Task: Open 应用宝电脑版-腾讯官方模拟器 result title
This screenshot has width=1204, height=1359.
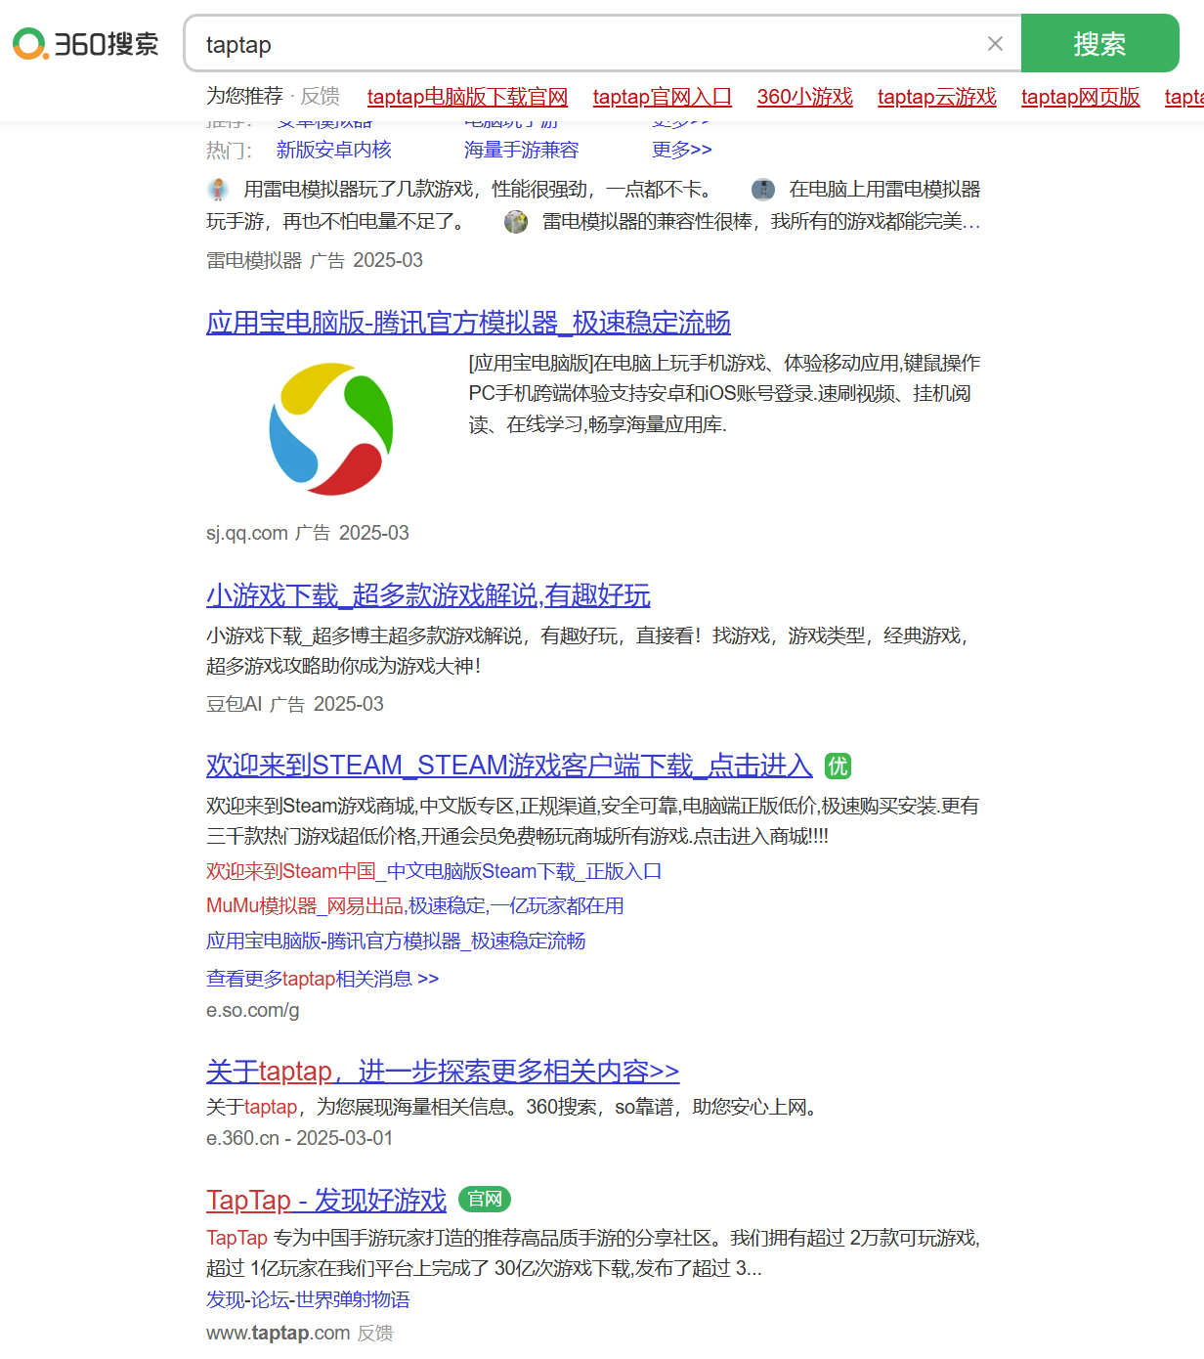Action: click(x=468, y=323)
